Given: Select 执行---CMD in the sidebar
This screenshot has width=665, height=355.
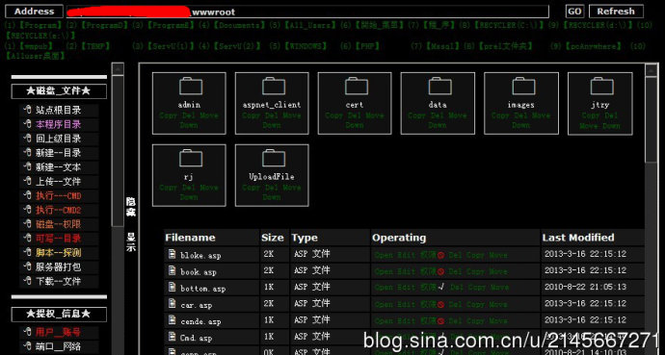Looking at the screenshot, I should point(59,196).
